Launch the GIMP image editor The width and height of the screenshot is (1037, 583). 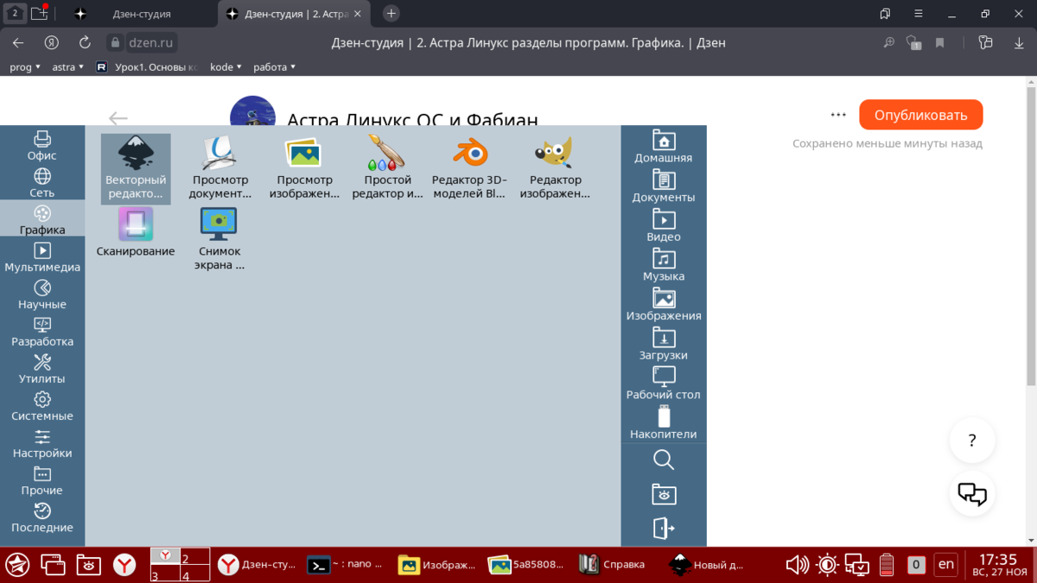pos(554,168)
